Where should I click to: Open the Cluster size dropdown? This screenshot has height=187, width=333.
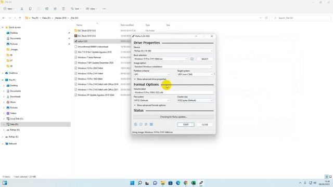coord(195,100)
